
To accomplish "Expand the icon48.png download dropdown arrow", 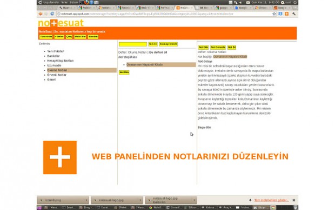I will (86, 200).
